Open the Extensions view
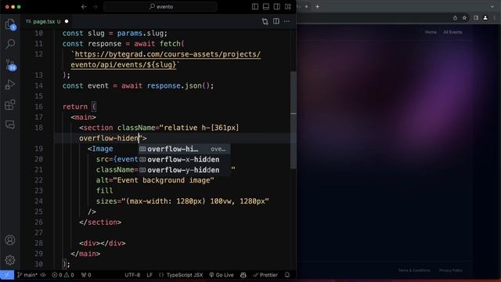501x282 pixels. pos(10,104)
